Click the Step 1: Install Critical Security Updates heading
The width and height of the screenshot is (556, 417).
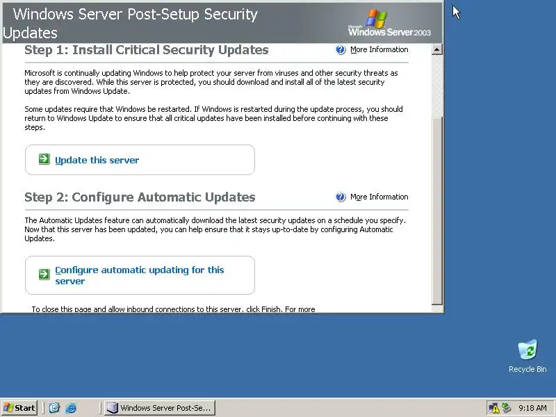tap(147, 50)
